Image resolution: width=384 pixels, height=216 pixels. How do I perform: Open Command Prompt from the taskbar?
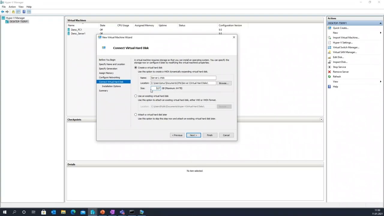click(132, 212)
